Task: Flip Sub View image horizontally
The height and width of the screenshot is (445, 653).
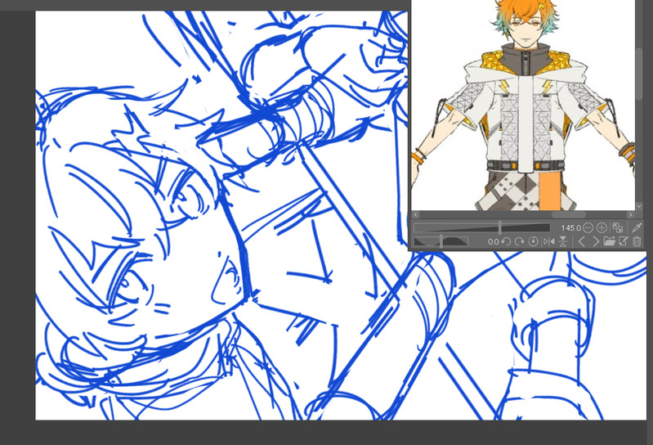Action: 549,241
